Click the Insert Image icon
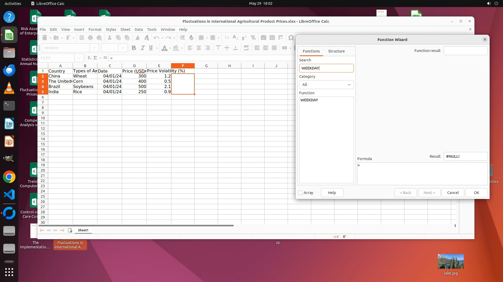The width and height of the screenshot is (503, 282). [264, 38]
